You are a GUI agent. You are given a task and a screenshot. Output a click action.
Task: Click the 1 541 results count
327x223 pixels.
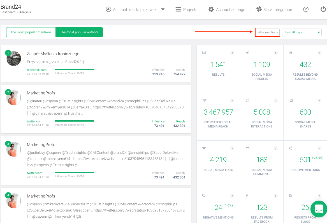[x=218, y=64]
